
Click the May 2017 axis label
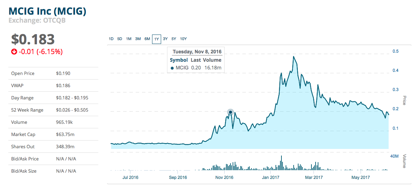click(x=361, y=178)
